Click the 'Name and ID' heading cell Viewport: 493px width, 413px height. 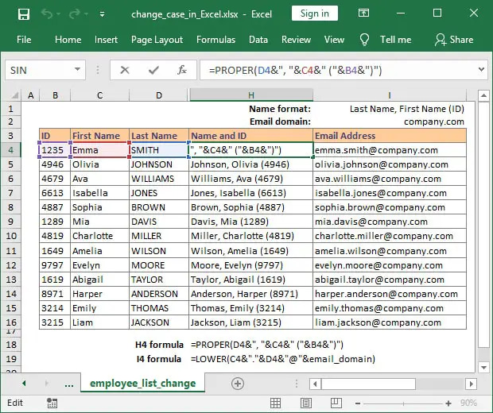[x=251, y=136]
